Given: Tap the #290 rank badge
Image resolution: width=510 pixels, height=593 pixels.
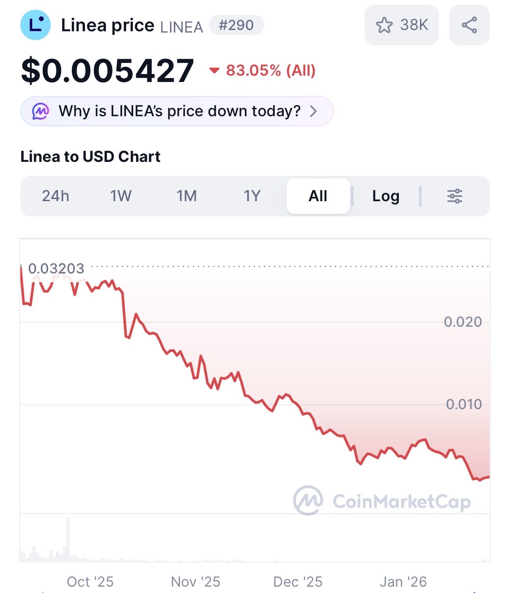Looking at the screenshot, I should point(236,25).
